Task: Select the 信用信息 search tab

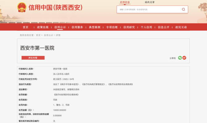Action: 125,2
